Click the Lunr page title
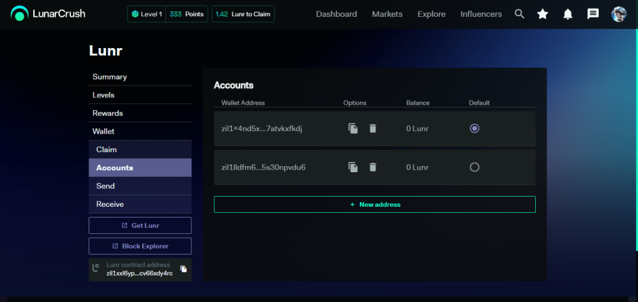 [106, 51]
